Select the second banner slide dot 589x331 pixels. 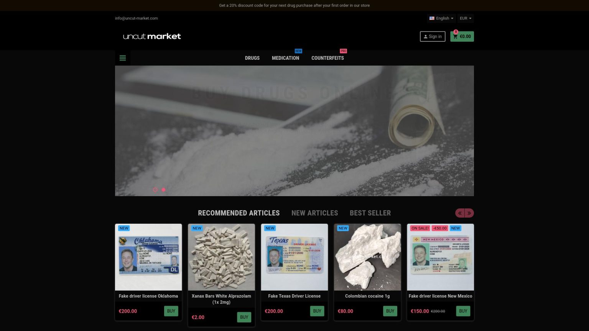[164, 190]
